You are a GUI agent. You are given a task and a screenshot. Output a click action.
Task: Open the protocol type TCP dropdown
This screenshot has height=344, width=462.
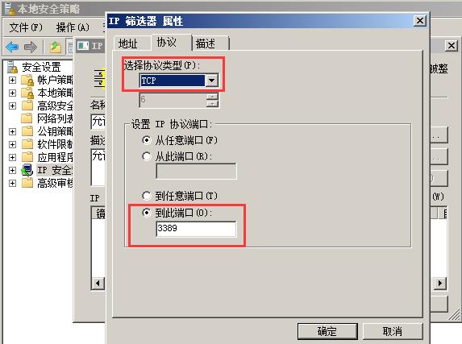tap(211, 81)
